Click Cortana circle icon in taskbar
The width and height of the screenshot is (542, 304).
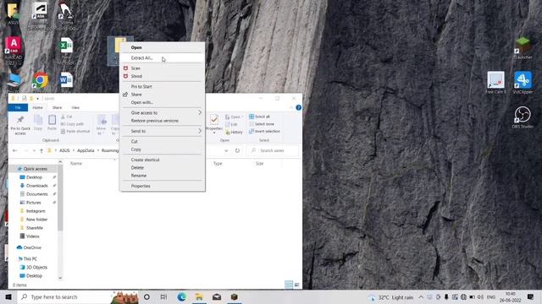coord(147,296)
